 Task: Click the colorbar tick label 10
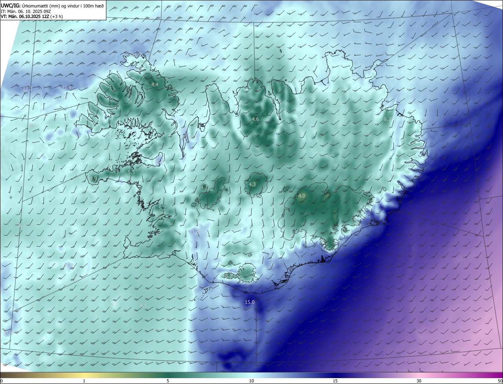click(x=251, y=381)
